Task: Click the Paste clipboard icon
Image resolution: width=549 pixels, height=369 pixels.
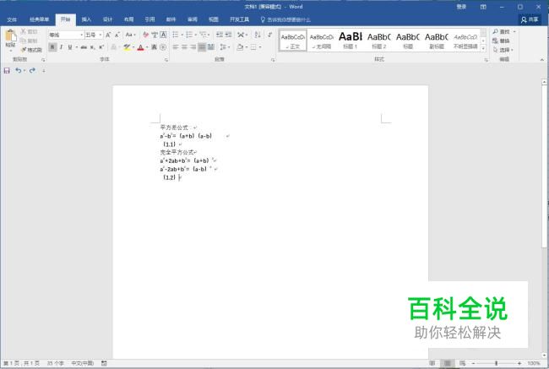Action: point(10,35)
